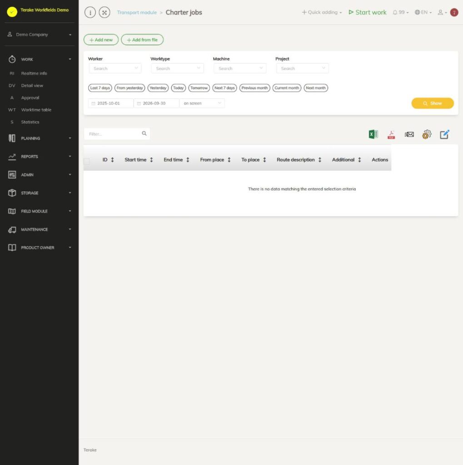463x465 pixels.
Task: Collapse the WORK sidebar section
Action: coord(39,59)
